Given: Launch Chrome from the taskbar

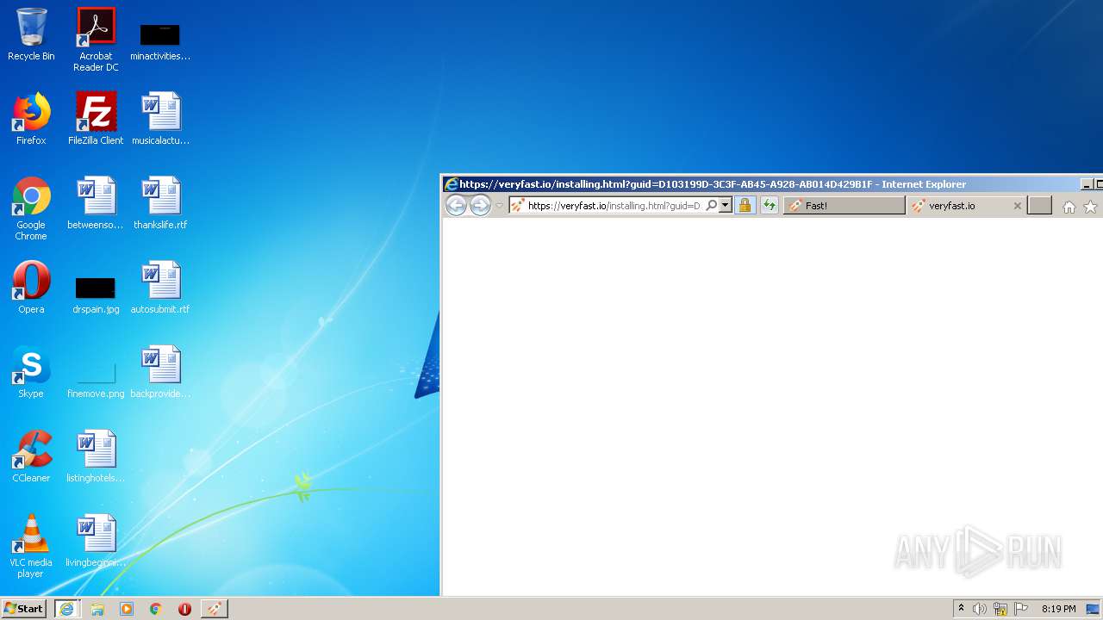Looking at the screenshot, I should [x=156, y=609].
